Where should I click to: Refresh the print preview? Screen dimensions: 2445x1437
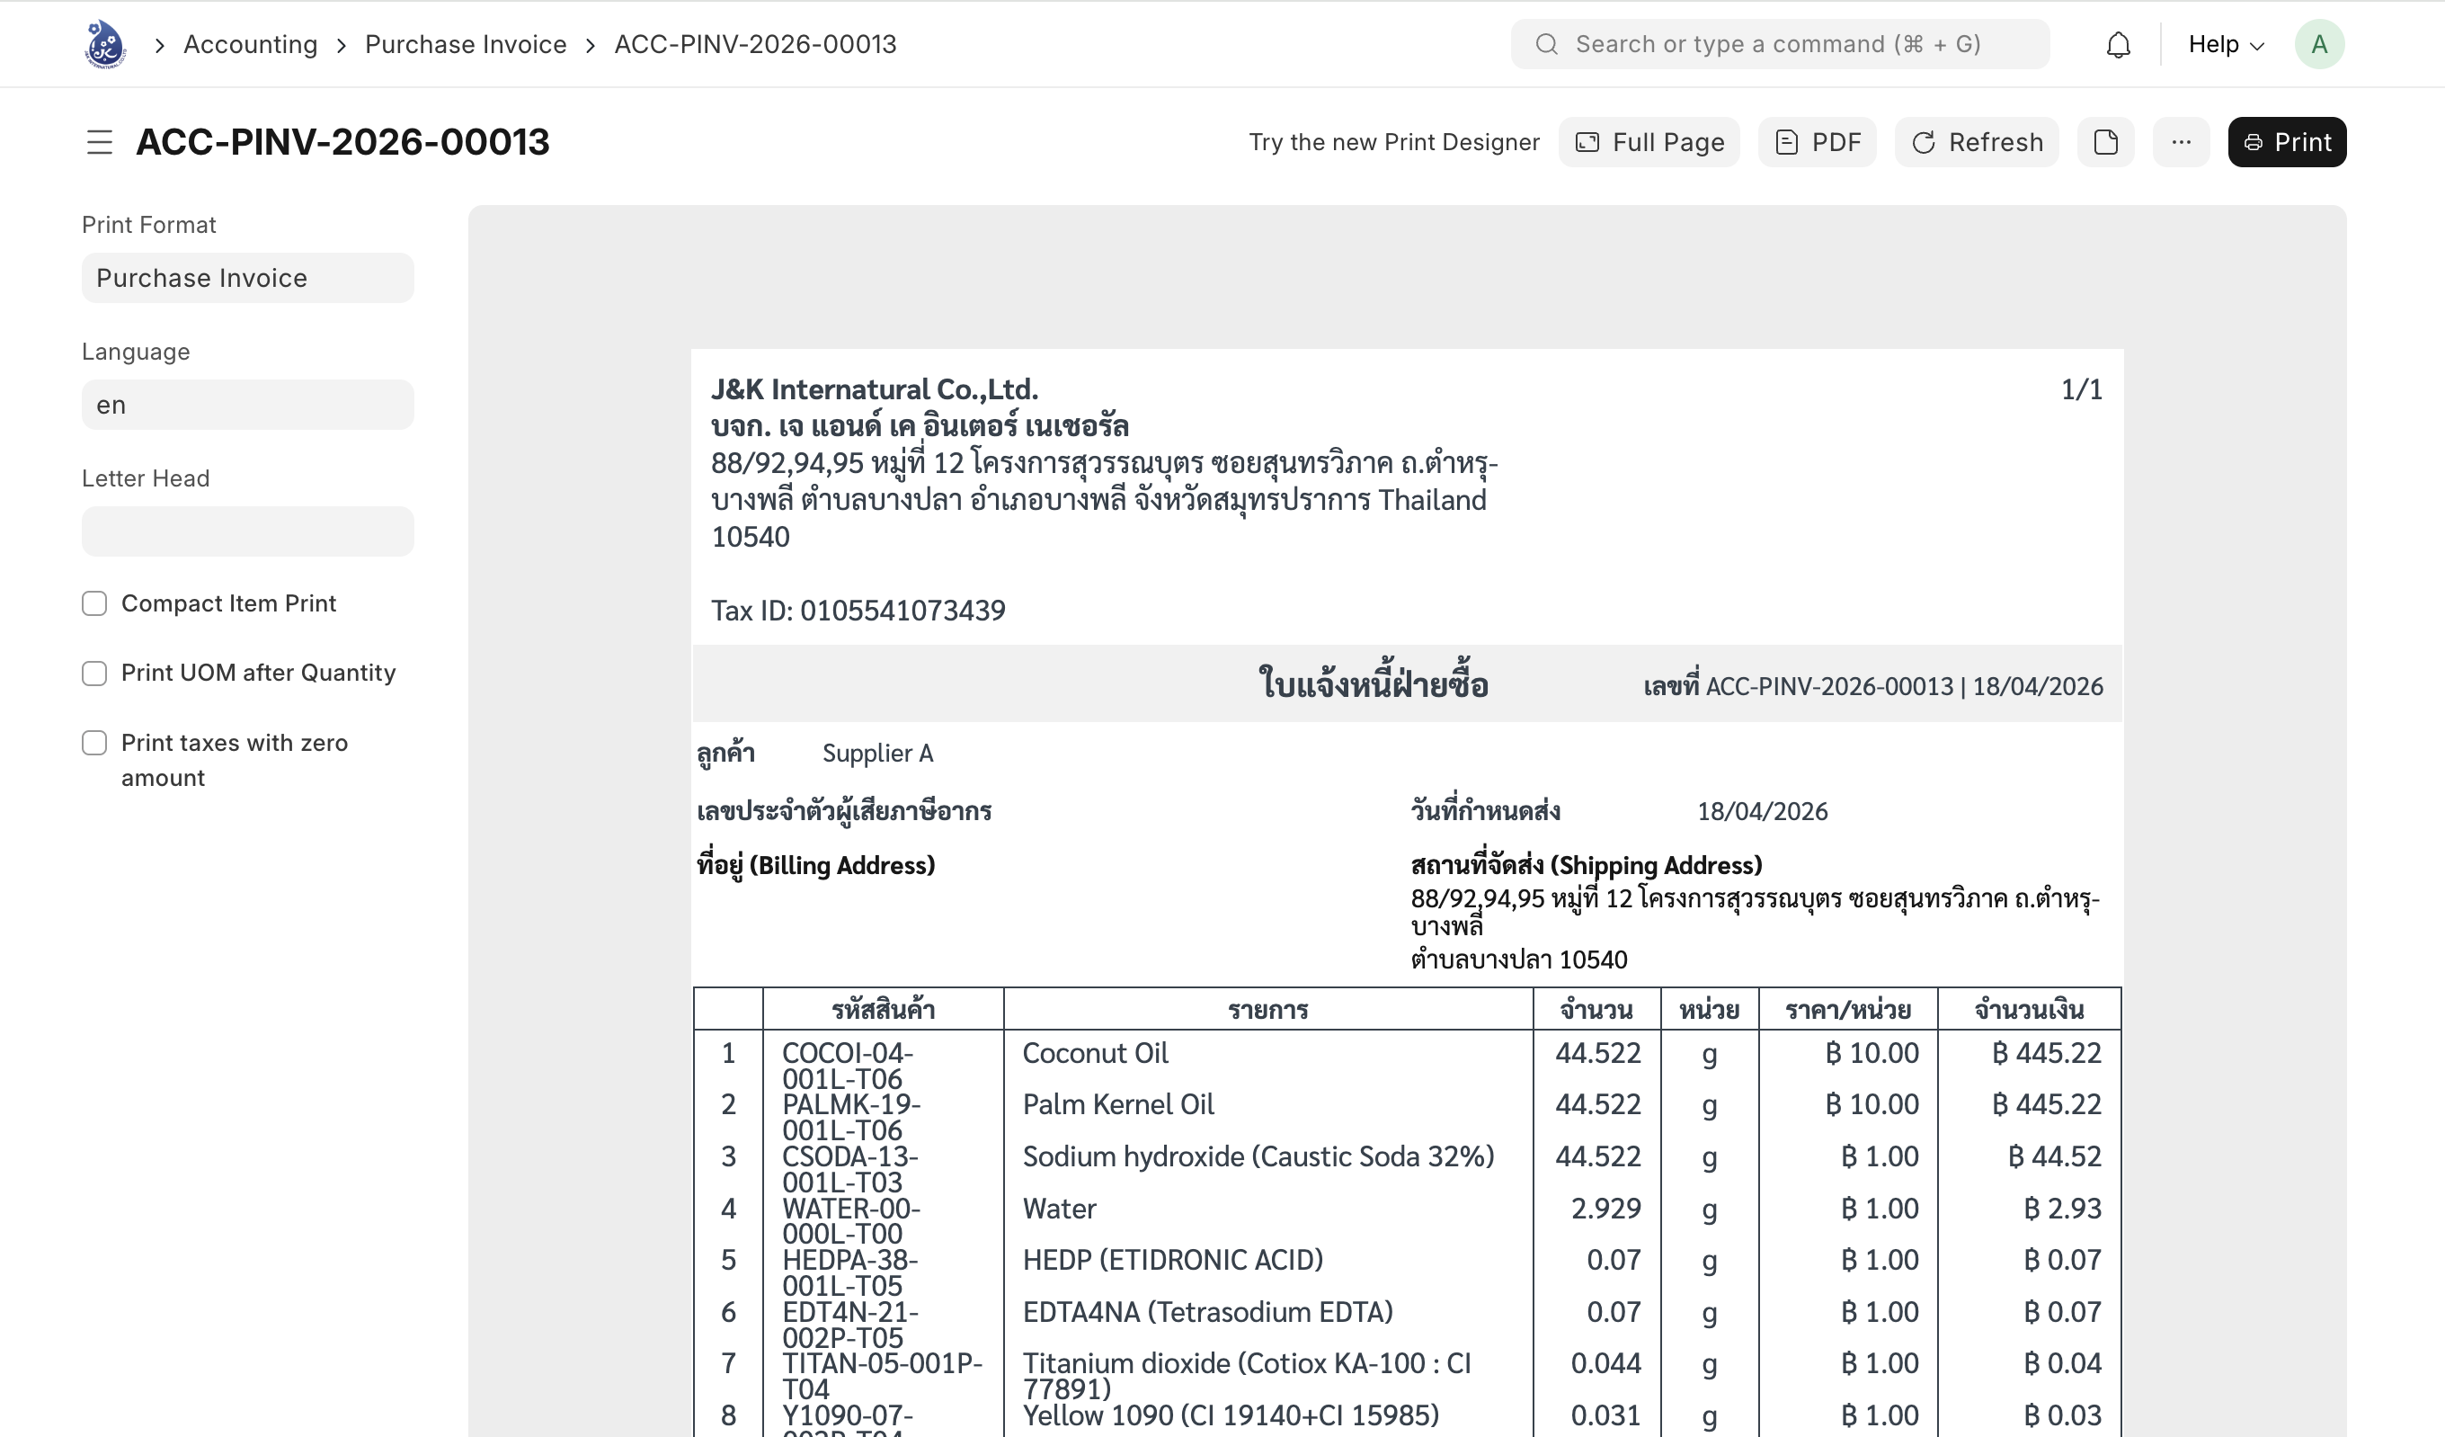[1977, 143]
